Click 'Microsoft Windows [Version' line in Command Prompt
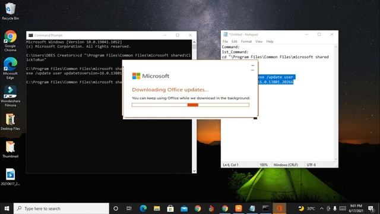This screenshot has height=214, width=380. [x=74, y=42]
